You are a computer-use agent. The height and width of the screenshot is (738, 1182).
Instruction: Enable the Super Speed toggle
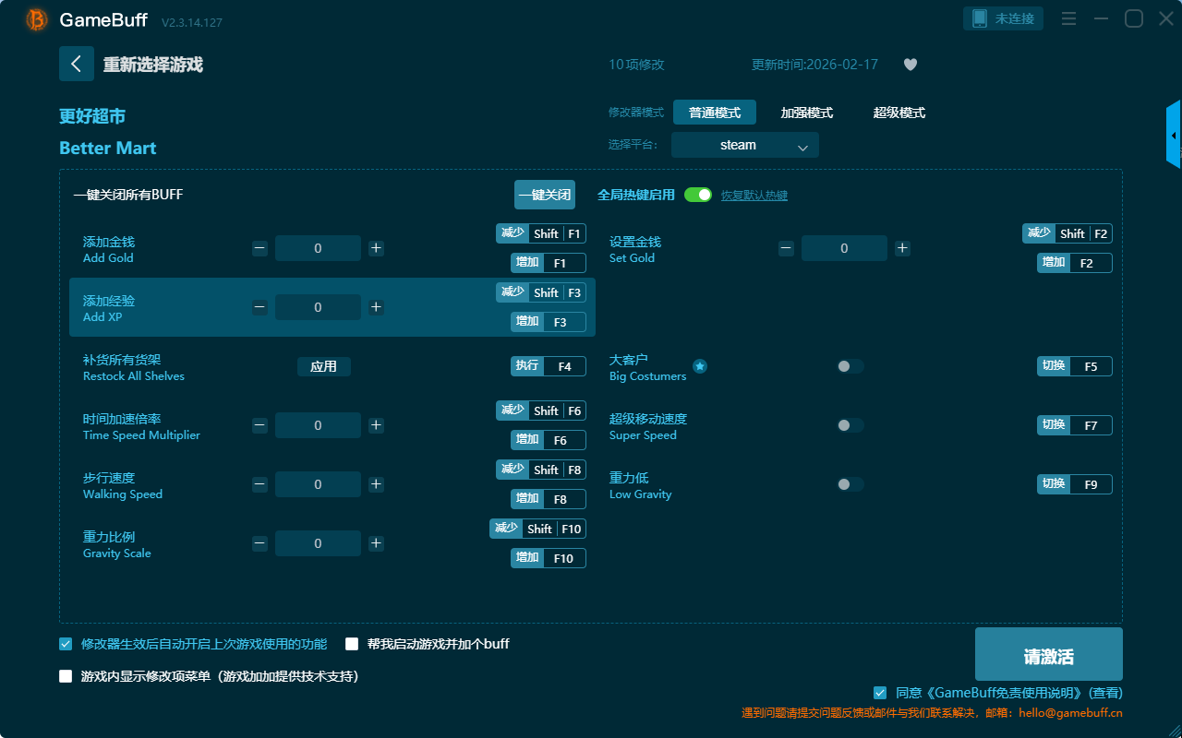850,425
